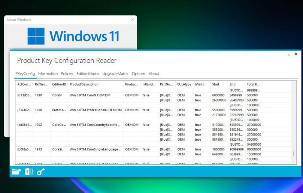The height and width of the screenshot is (193, 303).
Task: Click End value 6499999
Action: [236, 95]
